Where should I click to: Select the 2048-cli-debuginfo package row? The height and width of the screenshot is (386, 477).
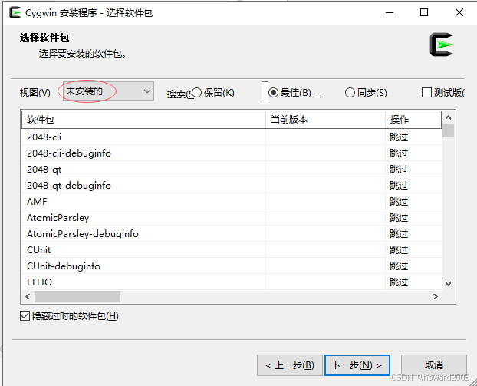point(232,153)
